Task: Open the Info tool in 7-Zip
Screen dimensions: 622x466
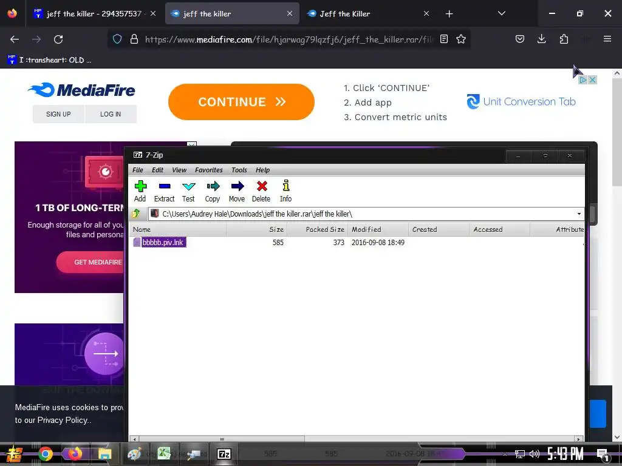Action: pos(285,191)
